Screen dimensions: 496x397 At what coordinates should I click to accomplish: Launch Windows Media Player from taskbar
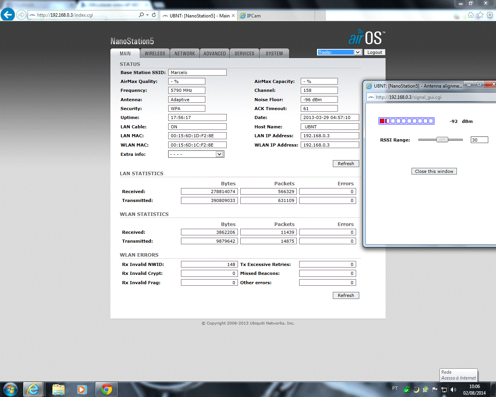point(82,389)
